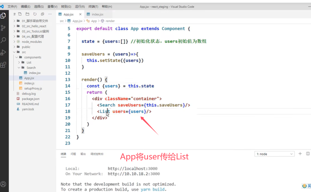This screenshot has width=311, height=192.
Task: Open the 选择(S) menu
Action: pos(39,7)
